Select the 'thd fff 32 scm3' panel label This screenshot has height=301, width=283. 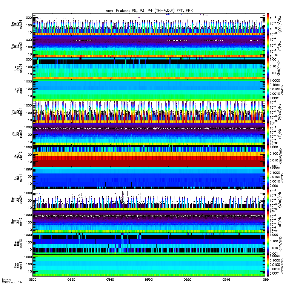pos(17,134)
